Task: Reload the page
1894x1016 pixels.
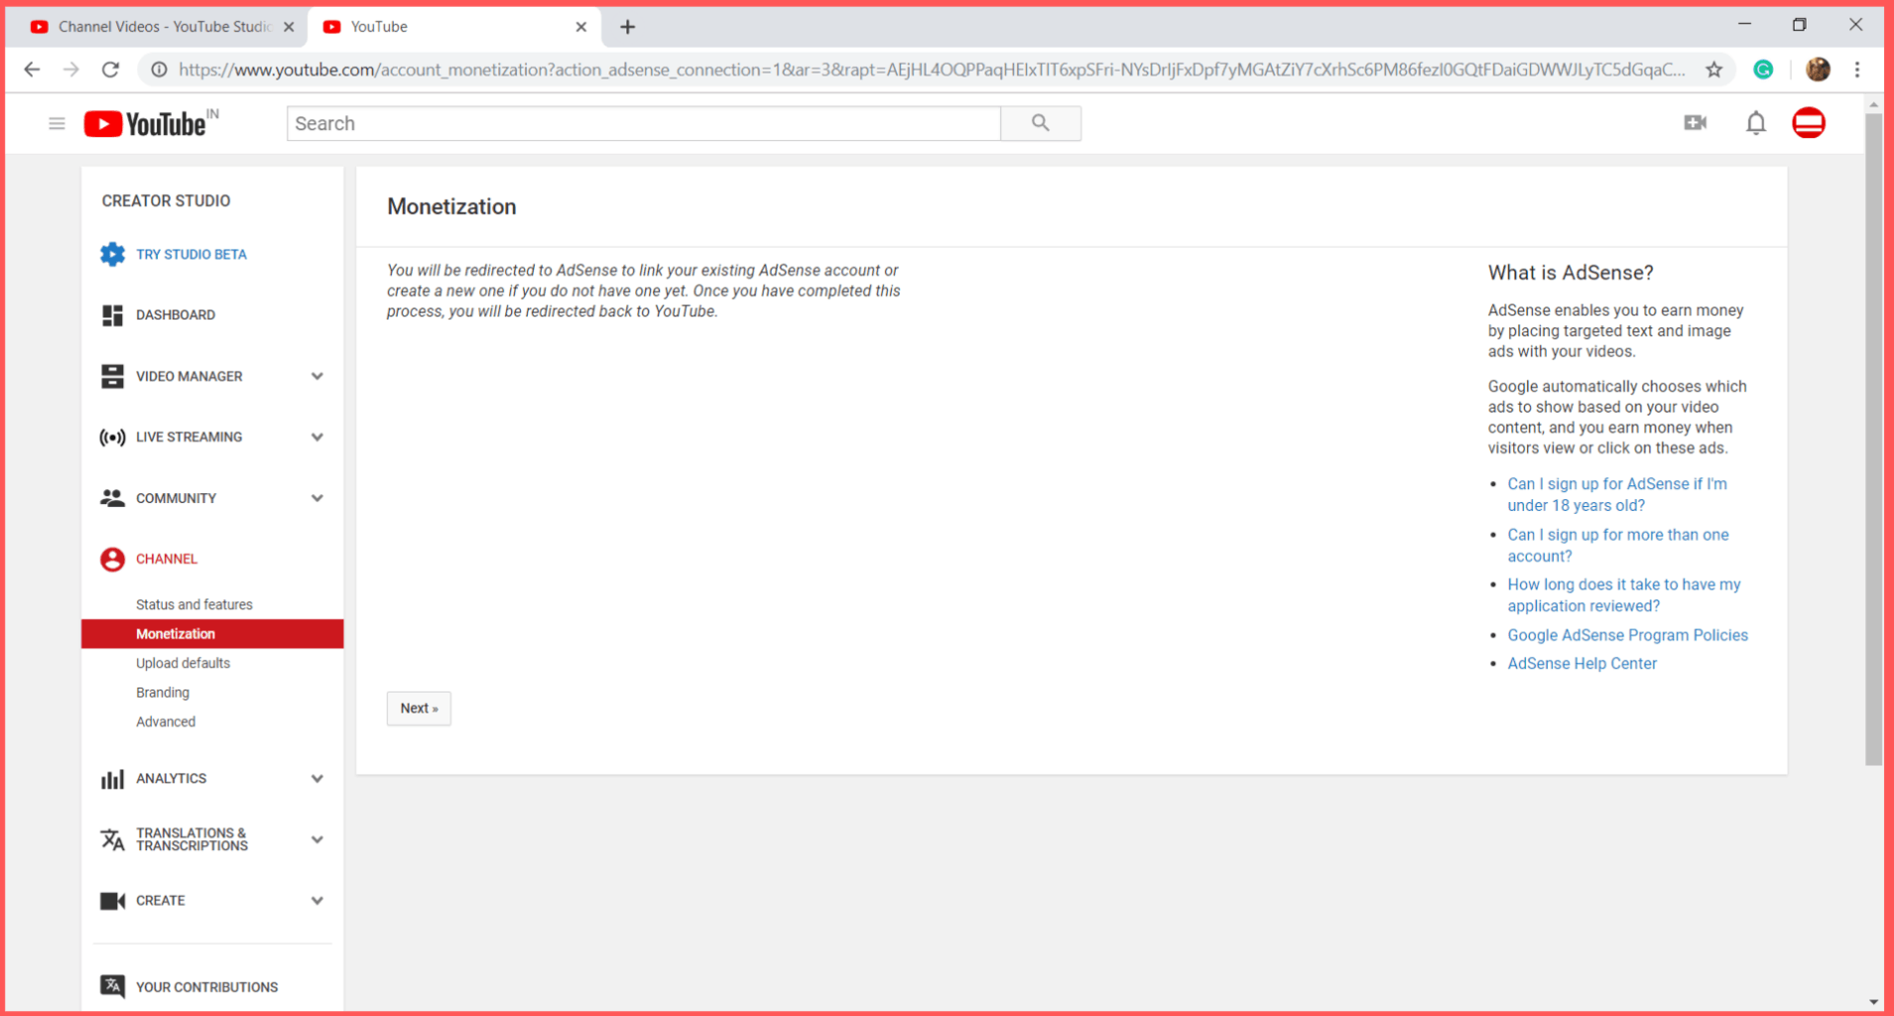Action: click(110, 69)
